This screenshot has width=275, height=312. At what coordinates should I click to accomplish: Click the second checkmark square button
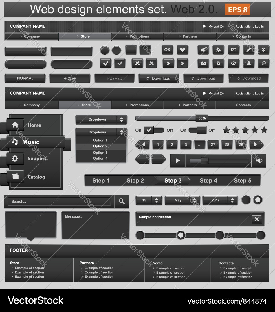120,63
